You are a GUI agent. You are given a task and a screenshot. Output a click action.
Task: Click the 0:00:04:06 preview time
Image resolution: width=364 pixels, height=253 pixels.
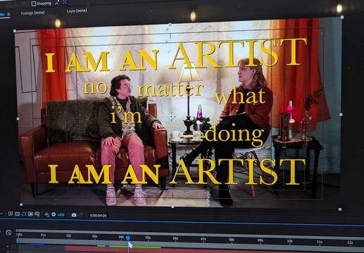[x=98, y=216]
